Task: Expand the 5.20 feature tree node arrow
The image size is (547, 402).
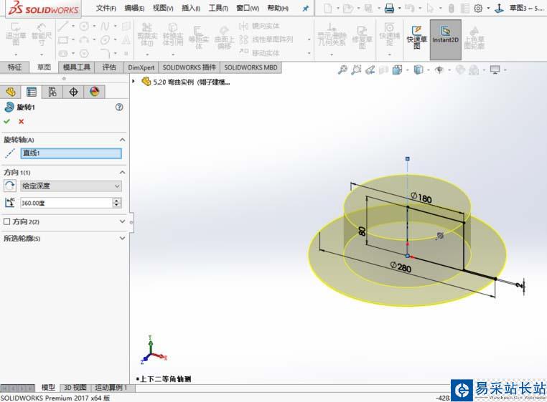Action: 134,82
